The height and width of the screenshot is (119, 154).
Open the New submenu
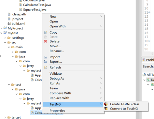pyautogui.click(x=73, y=17)
